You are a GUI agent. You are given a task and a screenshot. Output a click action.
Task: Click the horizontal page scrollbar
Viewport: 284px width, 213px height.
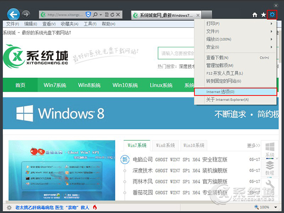(x=141, y=202)
